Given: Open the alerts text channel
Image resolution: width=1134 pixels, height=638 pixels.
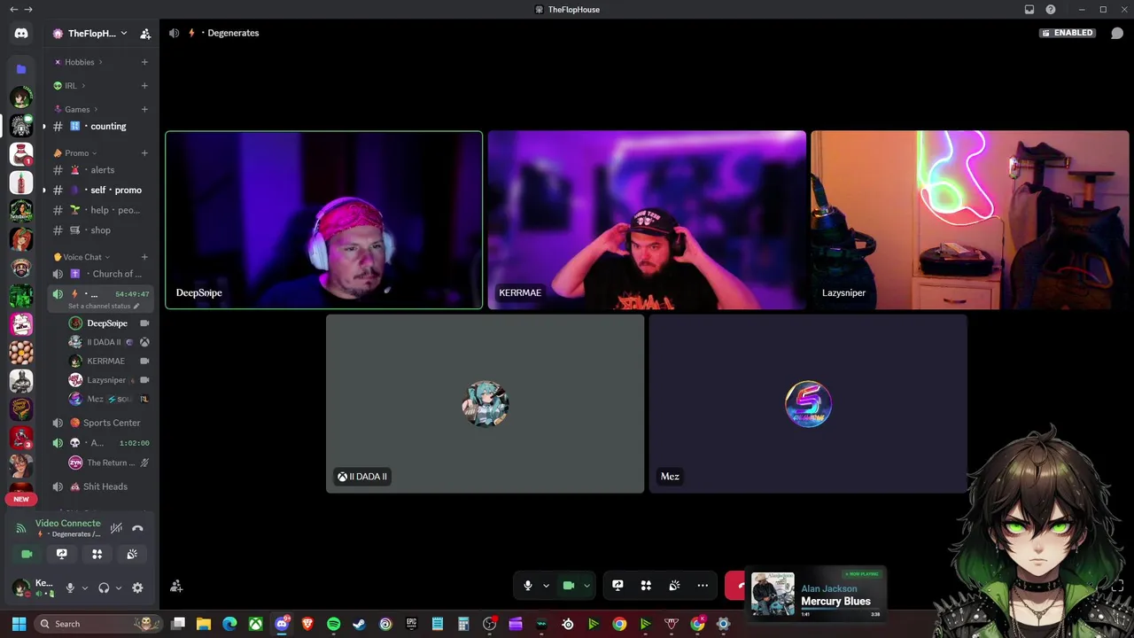Looking at the screenshot, I should coord(101,170).
